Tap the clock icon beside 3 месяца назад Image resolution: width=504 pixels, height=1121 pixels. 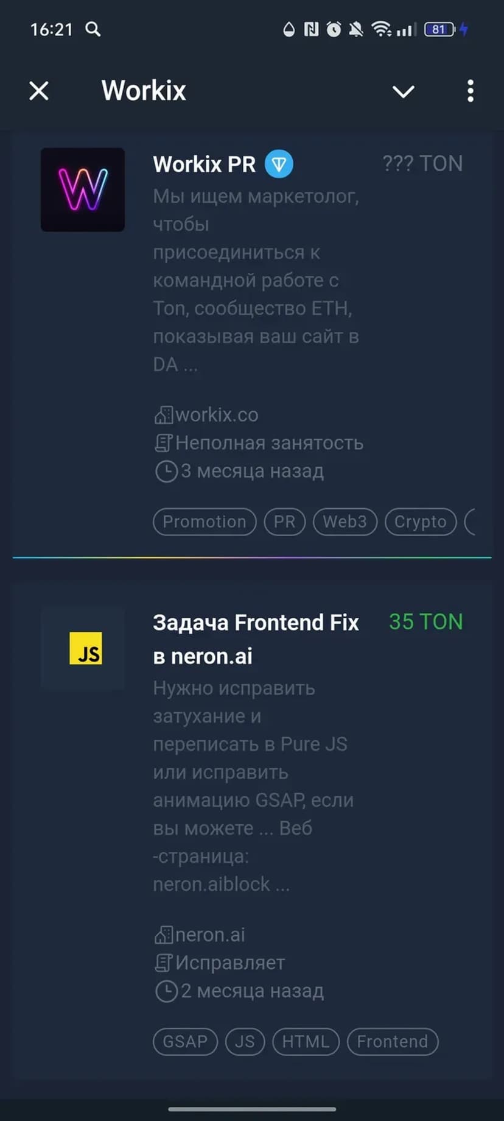click(x=166, y=472)
